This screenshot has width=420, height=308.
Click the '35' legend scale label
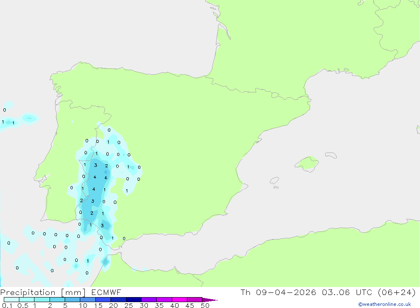coord(159,305)
